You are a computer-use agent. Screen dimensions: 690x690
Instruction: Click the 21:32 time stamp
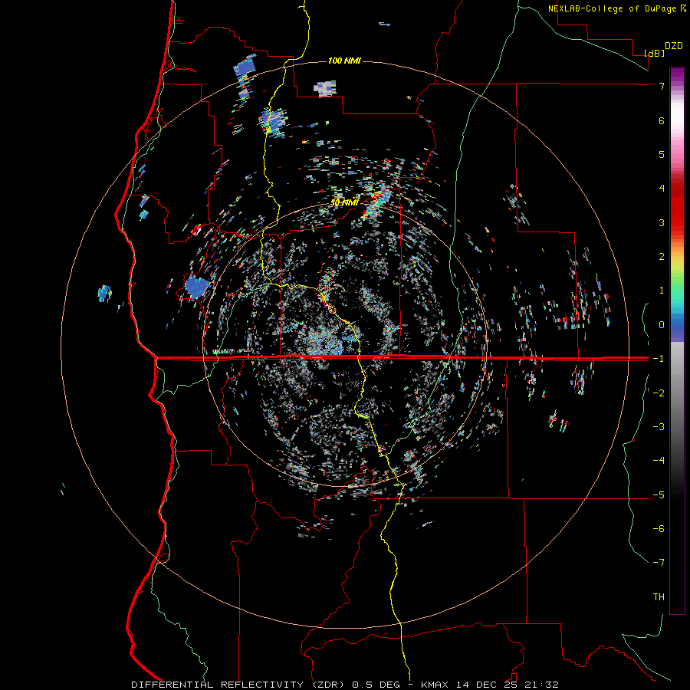click(x=542, y=685)
